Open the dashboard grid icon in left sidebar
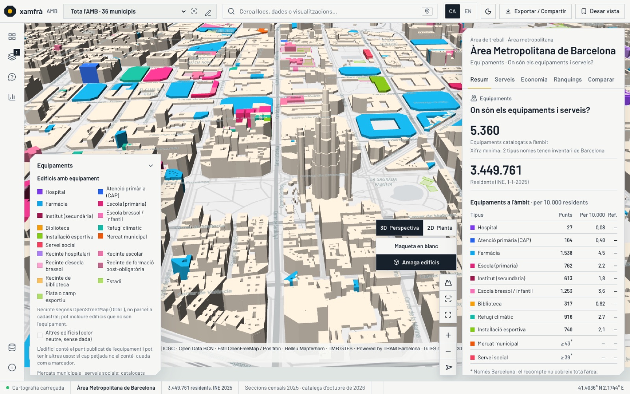 coord(12,37)
